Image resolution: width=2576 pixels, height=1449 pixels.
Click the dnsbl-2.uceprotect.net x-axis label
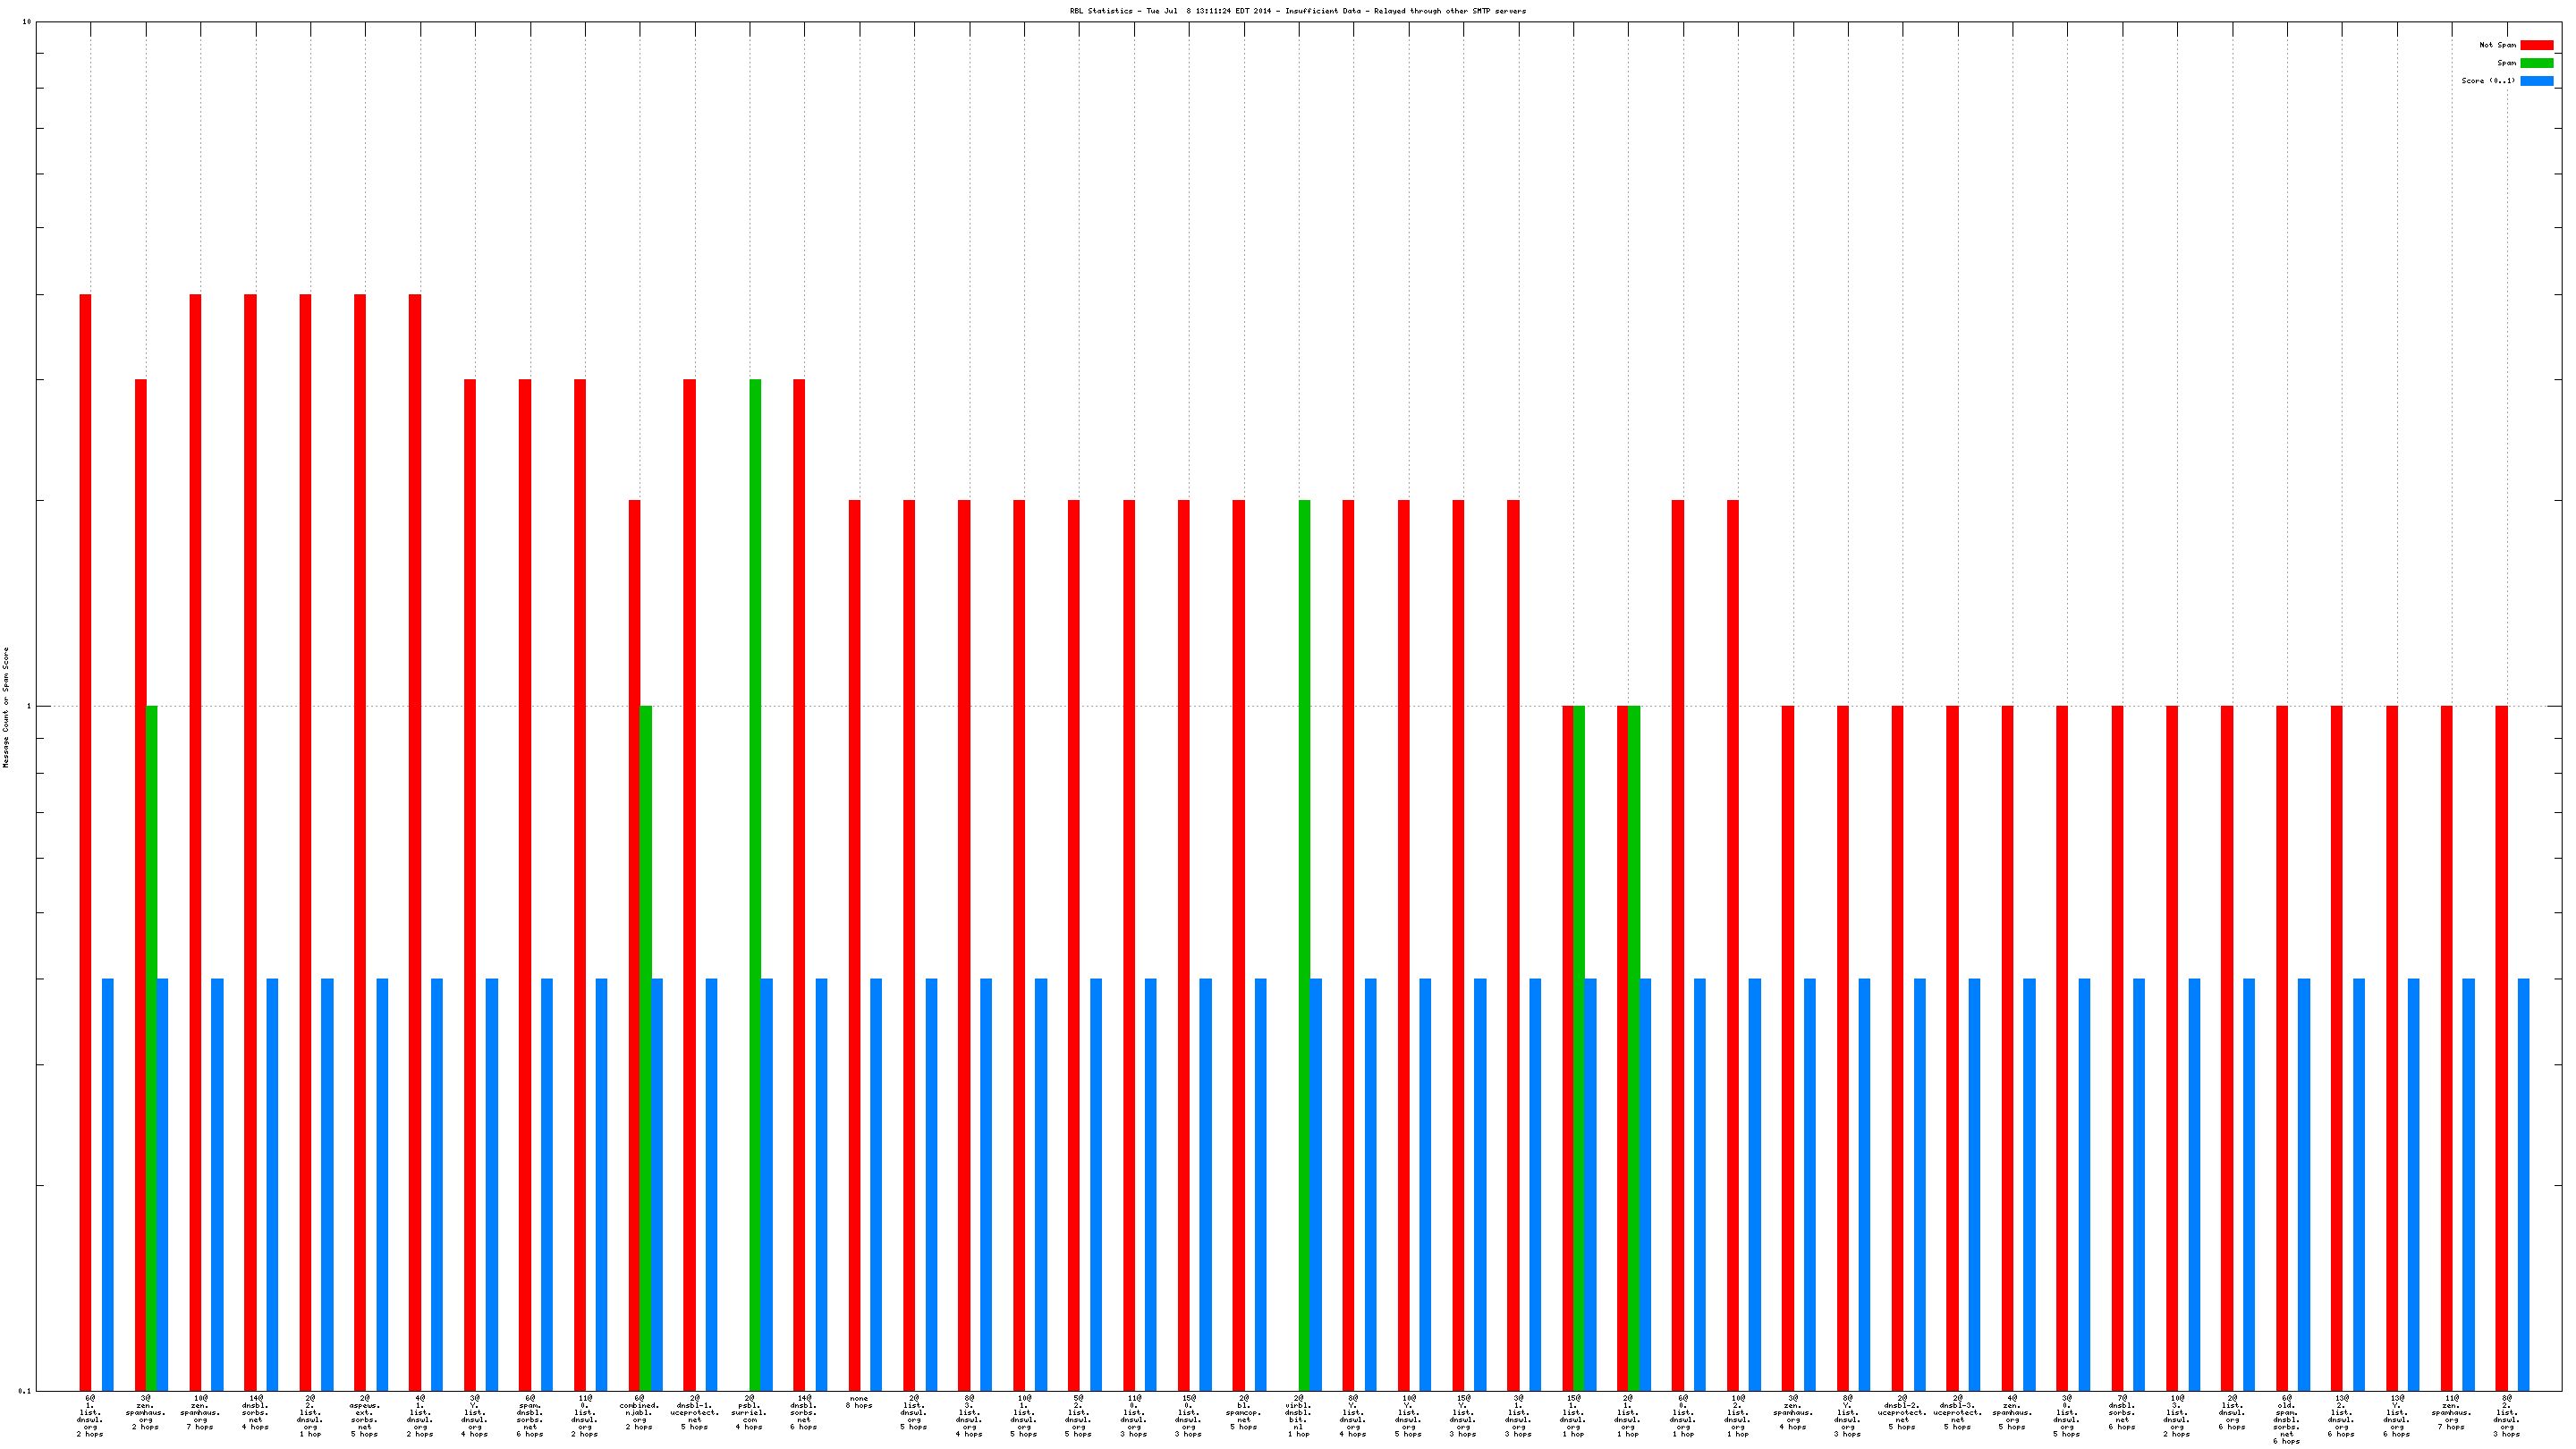tap(1902, 1412)
